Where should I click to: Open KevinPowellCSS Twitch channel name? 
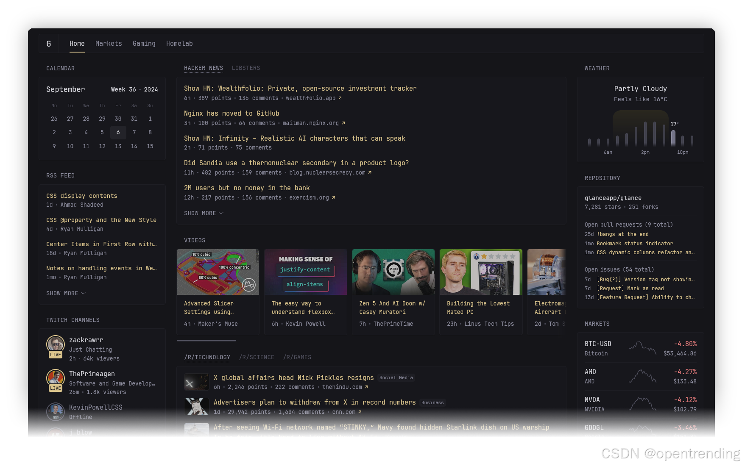(x=96, y=408)
